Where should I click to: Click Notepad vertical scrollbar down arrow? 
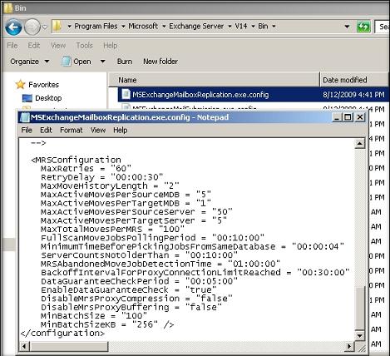[359, 336]
